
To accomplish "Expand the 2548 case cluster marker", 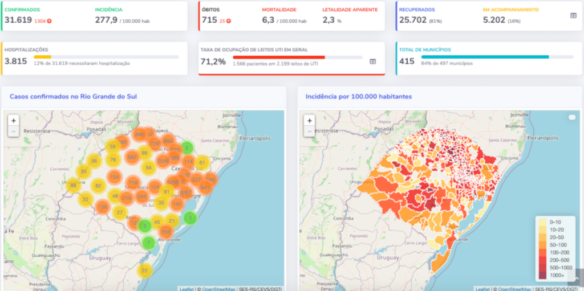I will [x=163, y=161].
